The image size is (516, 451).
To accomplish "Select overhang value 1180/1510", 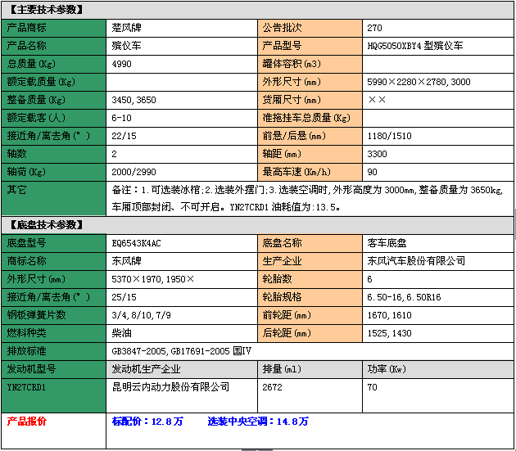I will [389, 136].
